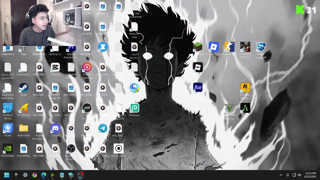Select the X11 Mouse icon
Image resolution: width=320 pixels, height=180 pixels.
pyautogui.click(x=23, y=110)
